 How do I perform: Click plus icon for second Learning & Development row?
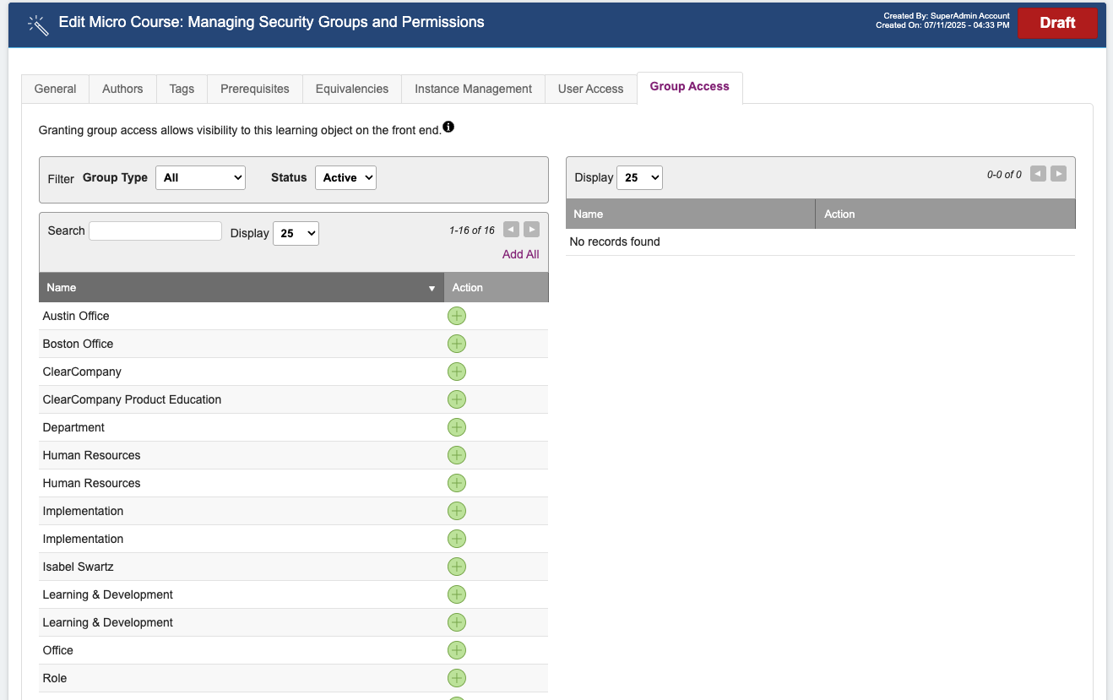(457, 622)
